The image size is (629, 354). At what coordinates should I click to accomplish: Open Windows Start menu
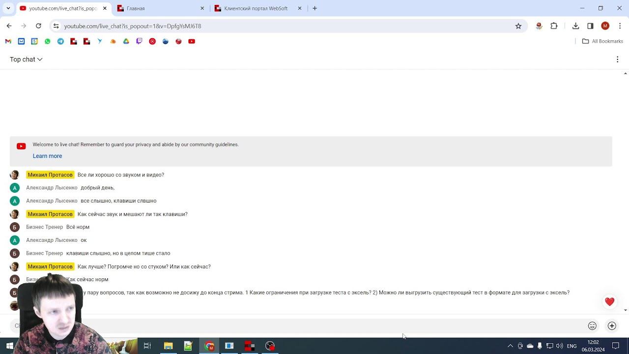pyautogui.click(x=9, y=346)
